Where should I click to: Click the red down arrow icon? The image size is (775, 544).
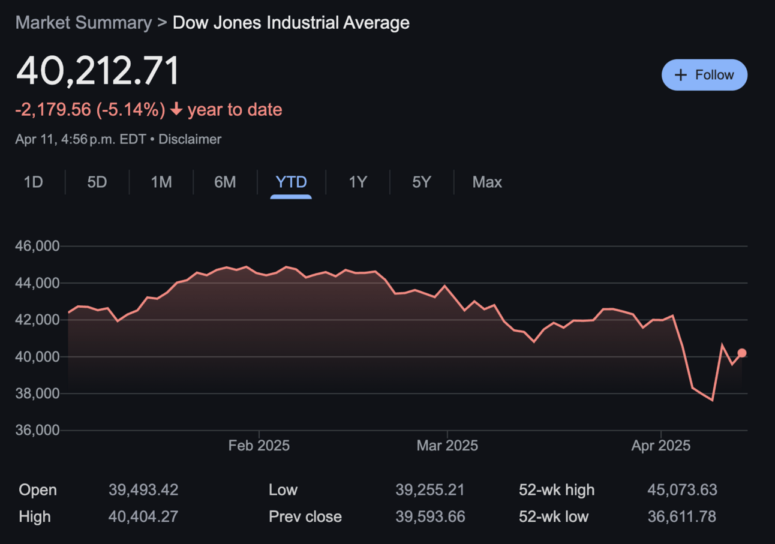click(x=176, y=109)
